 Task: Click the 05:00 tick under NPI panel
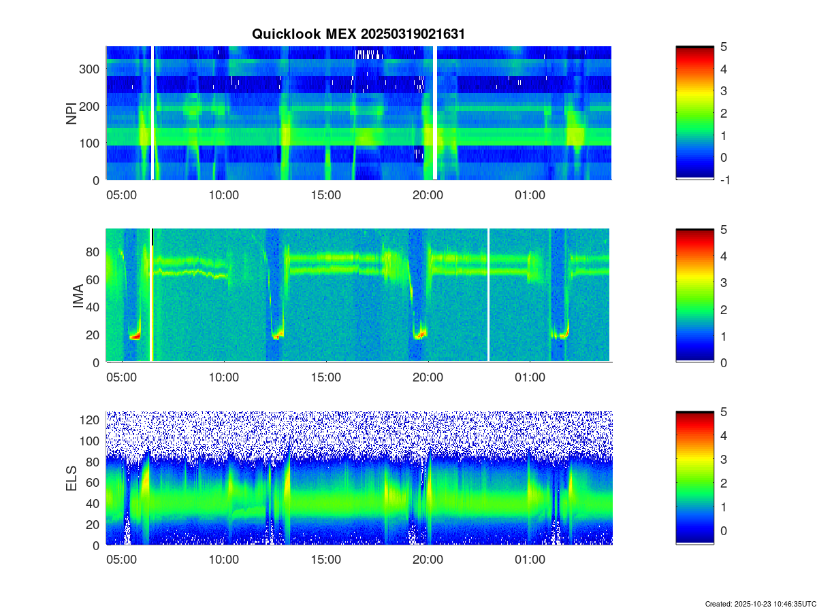tap(122, 195)
